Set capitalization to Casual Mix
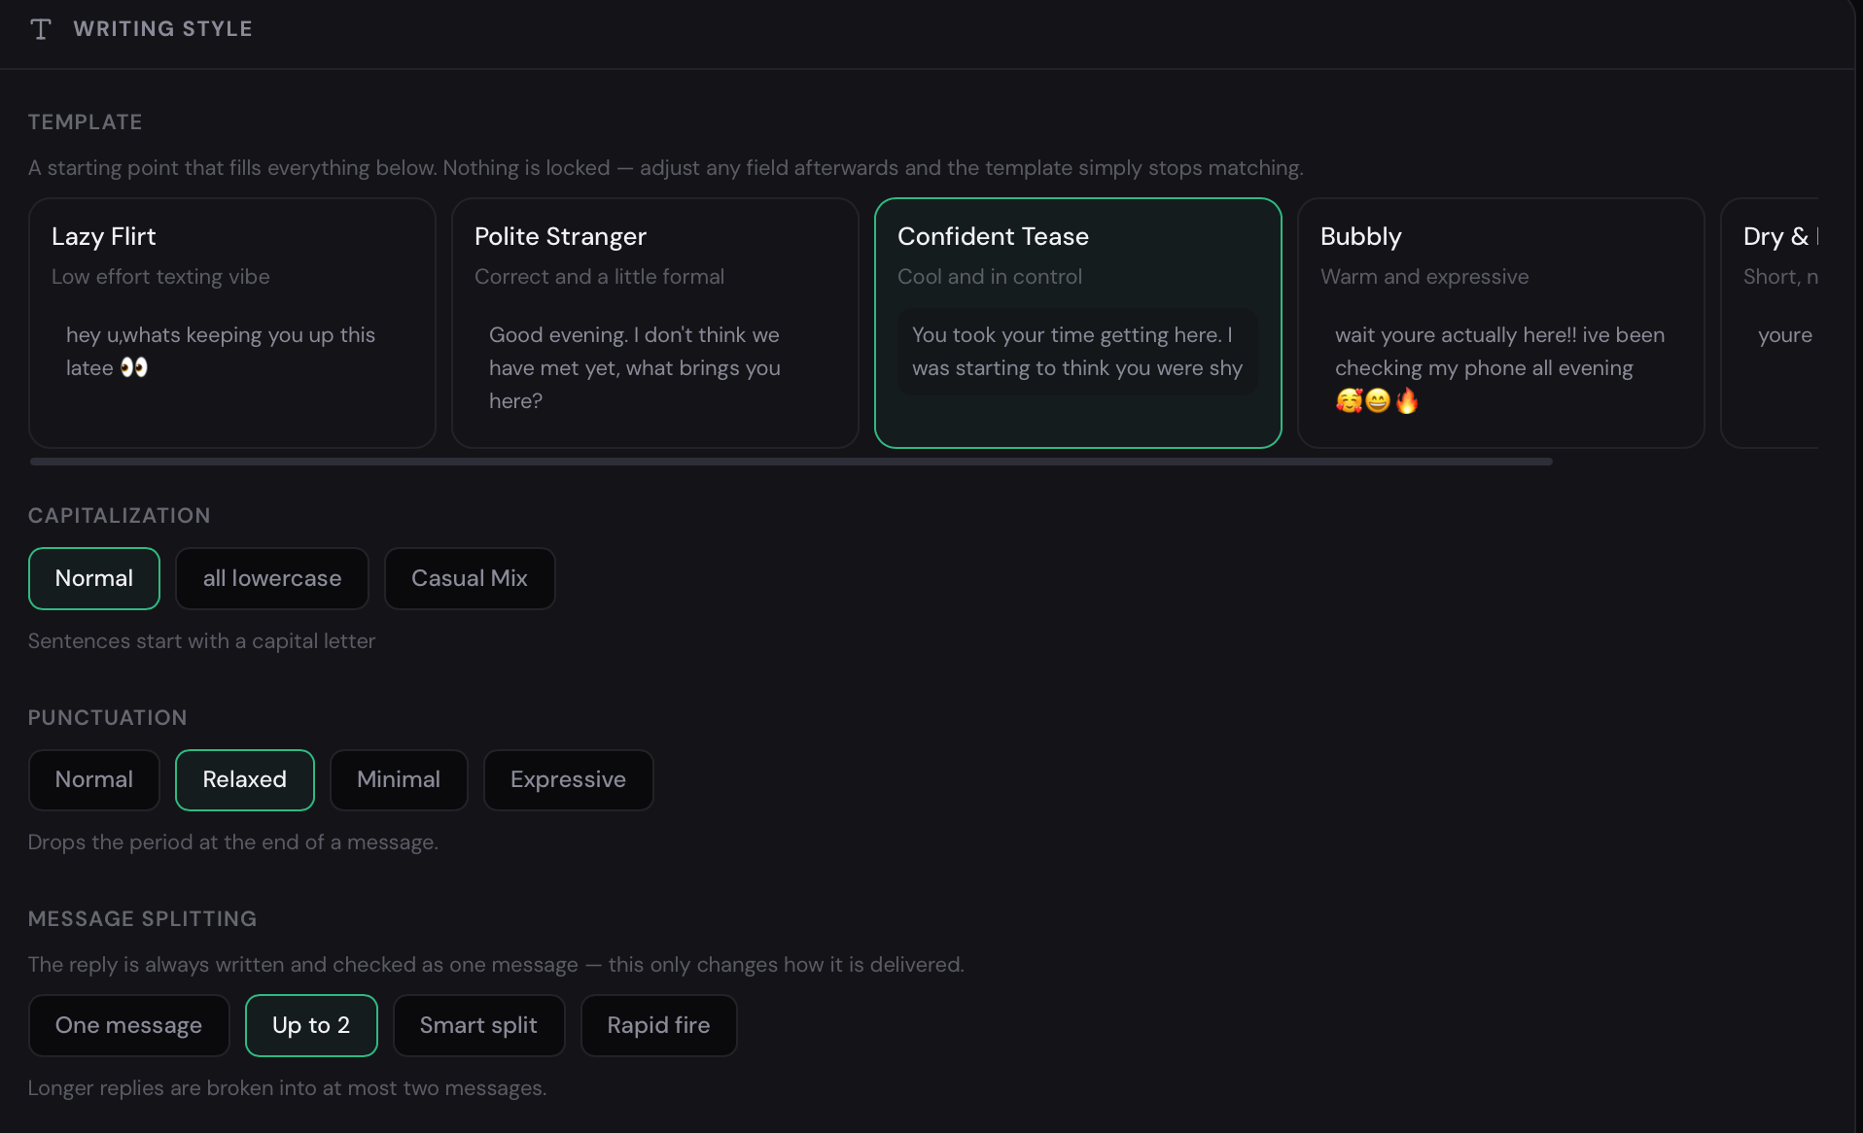Viewport: 1863px width, 1133px height. point(470,578)
